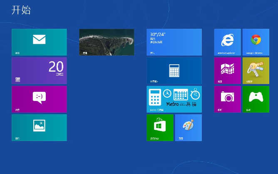The width and height of the screenshot is (278, 174).
Task: Open the Calendar tile showing 20
Action: 39,71
